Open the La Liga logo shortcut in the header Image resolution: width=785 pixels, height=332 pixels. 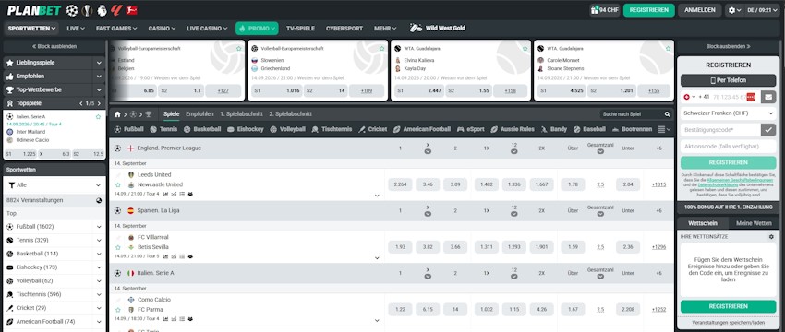coord(116,10)
